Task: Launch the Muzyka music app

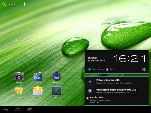Action: tap(57, 78)
